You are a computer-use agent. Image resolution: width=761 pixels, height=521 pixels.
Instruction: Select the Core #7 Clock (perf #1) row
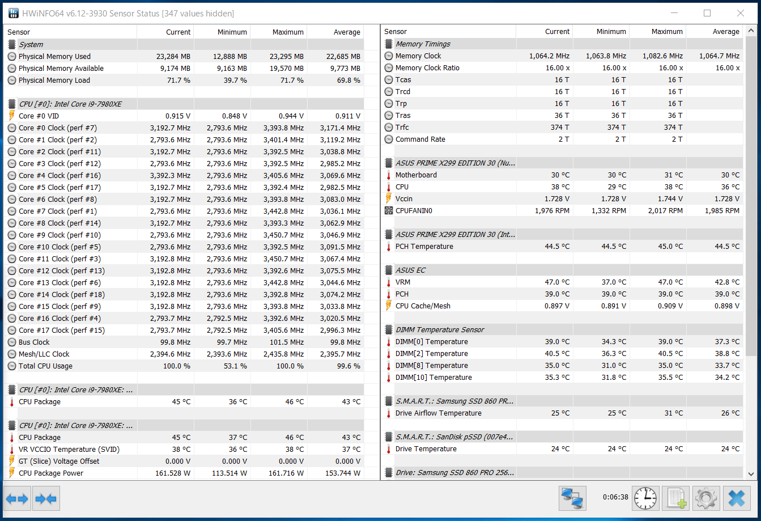coord(184,211)
